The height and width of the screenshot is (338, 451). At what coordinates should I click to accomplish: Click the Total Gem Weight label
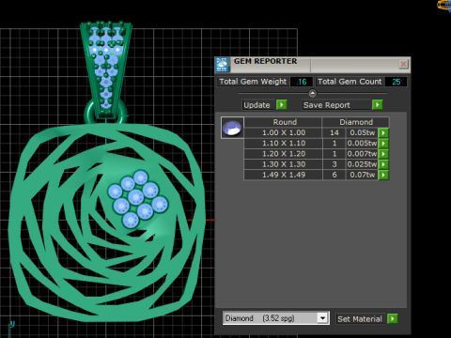[x=253, y=82]
